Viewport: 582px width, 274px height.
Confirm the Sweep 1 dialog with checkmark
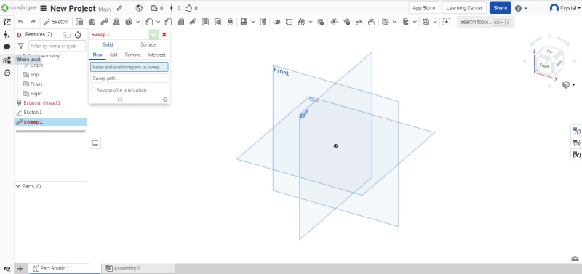coord(154,34)
